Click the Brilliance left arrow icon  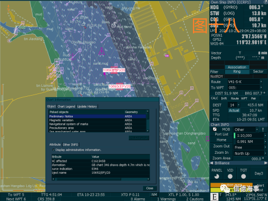[x=211, y=163]
